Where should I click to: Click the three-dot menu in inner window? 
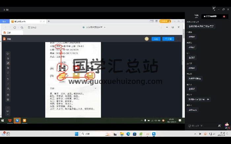click(x=161, y=27)
